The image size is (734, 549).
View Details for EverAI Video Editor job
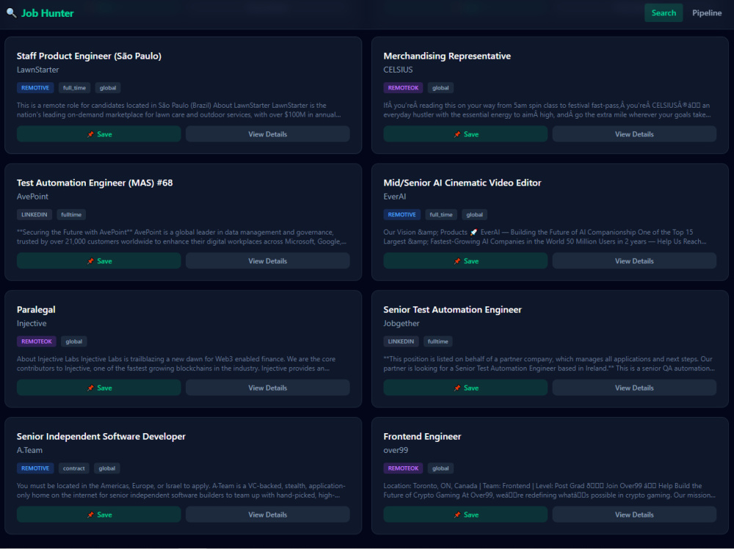click(634, 261)
